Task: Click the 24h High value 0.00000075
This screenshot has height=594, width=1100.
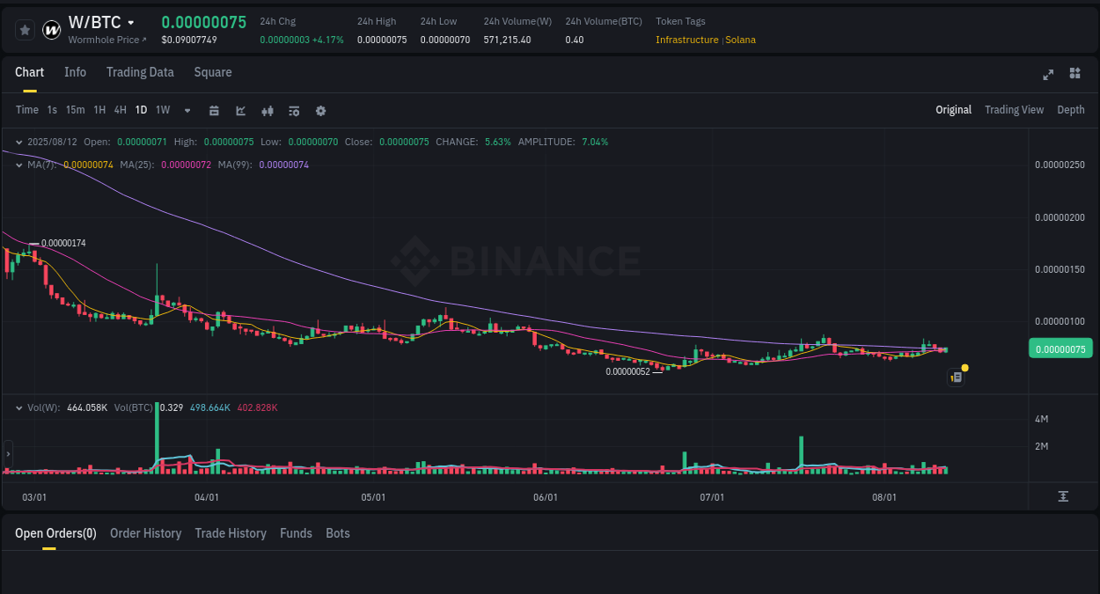Action: [382, 40]
